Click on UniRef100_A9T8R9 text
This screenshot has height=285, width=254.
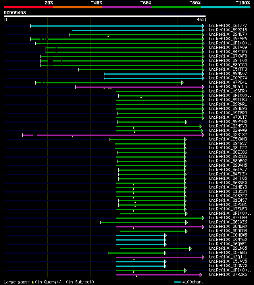(x=228, y=113)
